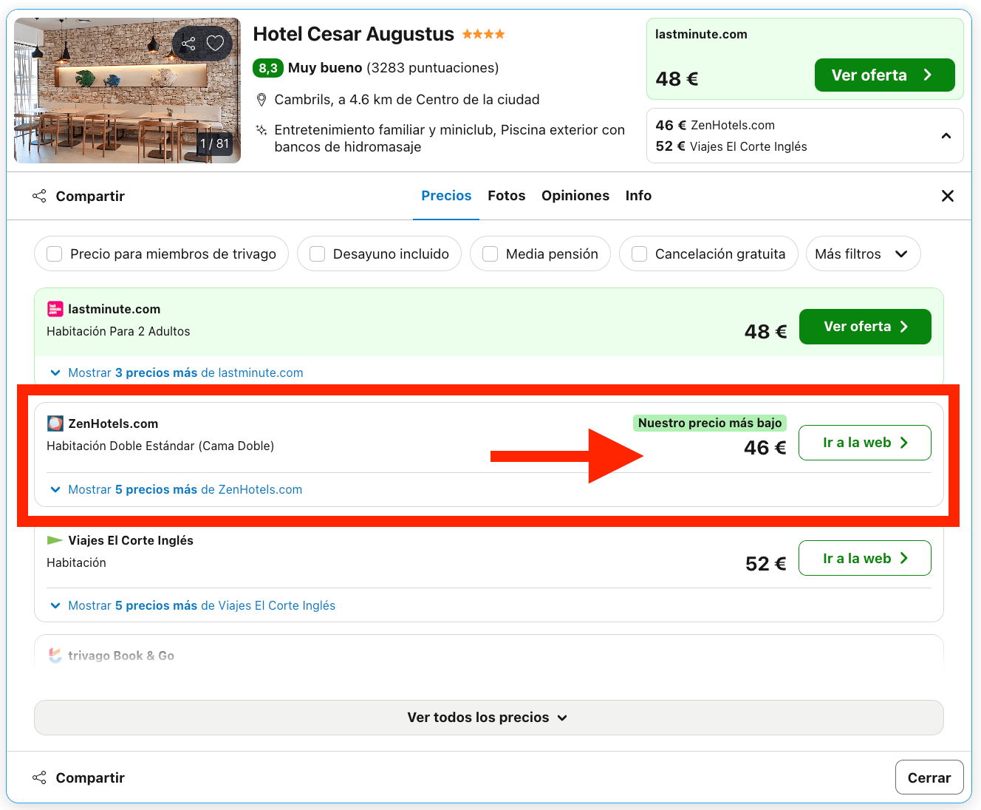Close the hotel details panel with X
The image size is (981, 810).
click(x=948, y=196)
